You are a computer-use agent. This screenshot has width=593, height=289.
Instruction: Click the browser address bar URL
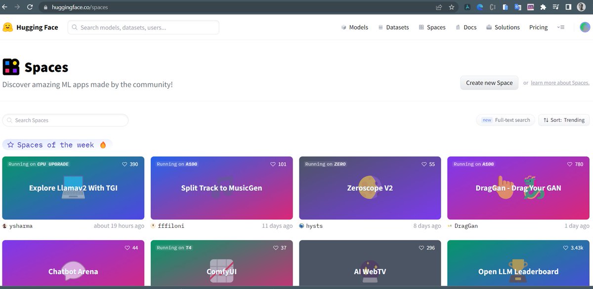pyautogui.click(x=80, y=7)
